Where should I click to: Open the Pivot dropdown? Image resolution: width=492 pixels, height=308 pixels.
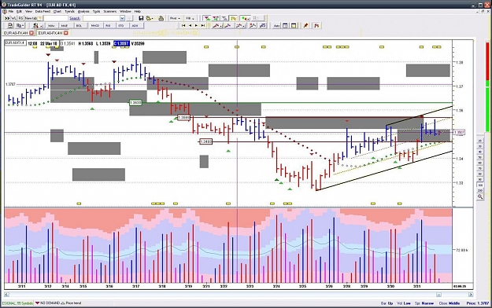(175, 18)
